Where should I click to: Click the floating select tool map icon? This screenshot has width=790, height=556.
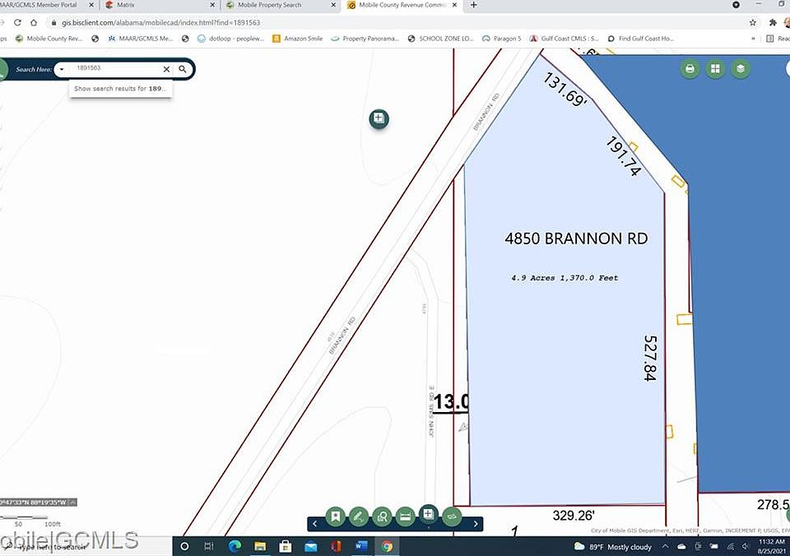pos(379,119)
